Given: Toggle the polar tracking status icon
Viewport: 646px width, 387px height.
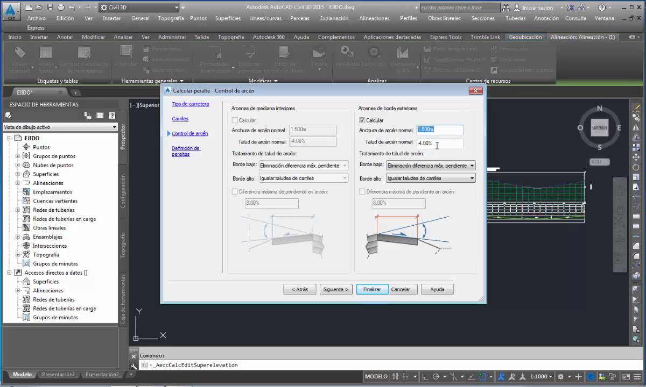Looking at the screenshot, I should click(x=437, y=377).
